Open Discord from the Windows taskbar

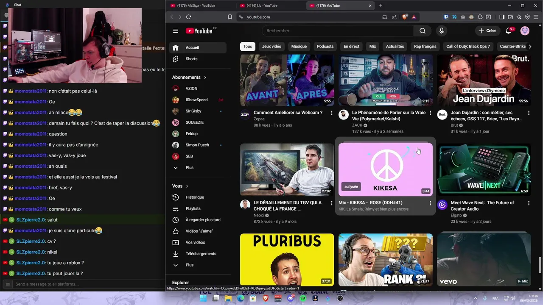(291, 298)
